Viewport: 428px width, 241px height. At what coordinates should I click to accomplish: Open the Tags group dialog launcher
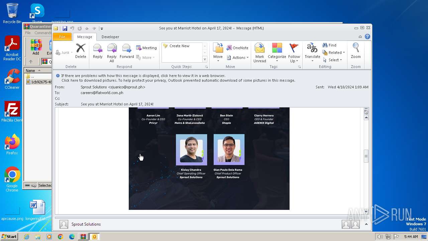click(x=299, y=67)
